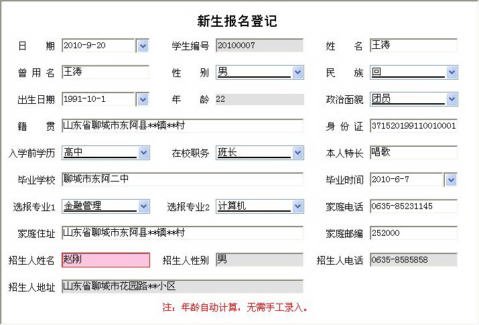The image size is (479, 325).
Task: Select the 身份证 number field
Action: pyautogui.click(x=413, y=126)
